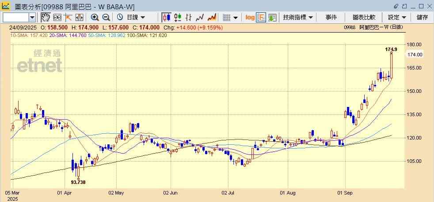Click the 事件 events button
Viewport: 434px width, 202px height.
(x=331, y=17)
